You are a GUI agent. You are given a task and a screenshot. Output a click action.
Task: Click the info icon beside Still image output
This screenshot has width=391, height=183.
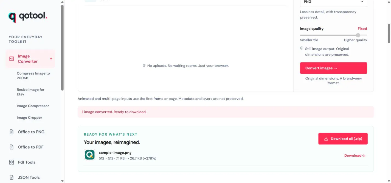(x=302, y=48)
